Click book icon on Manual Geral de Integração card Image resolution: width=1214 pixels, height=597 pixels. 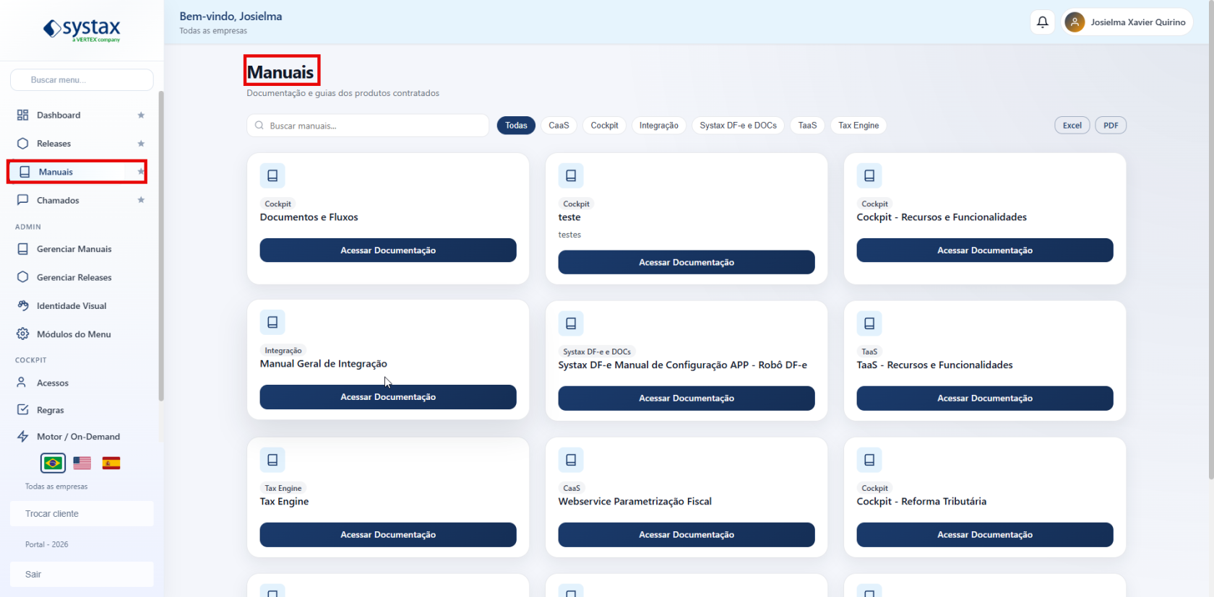[272, 322]
